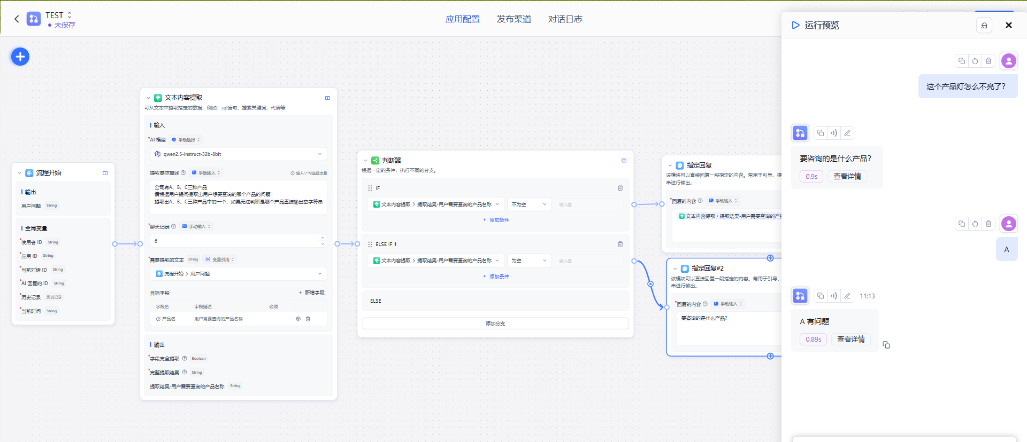Open the qwen2.5-instruct-32b-8bit model dropdown
Screen dimensions: 1027x442
[x=239, y=154]
